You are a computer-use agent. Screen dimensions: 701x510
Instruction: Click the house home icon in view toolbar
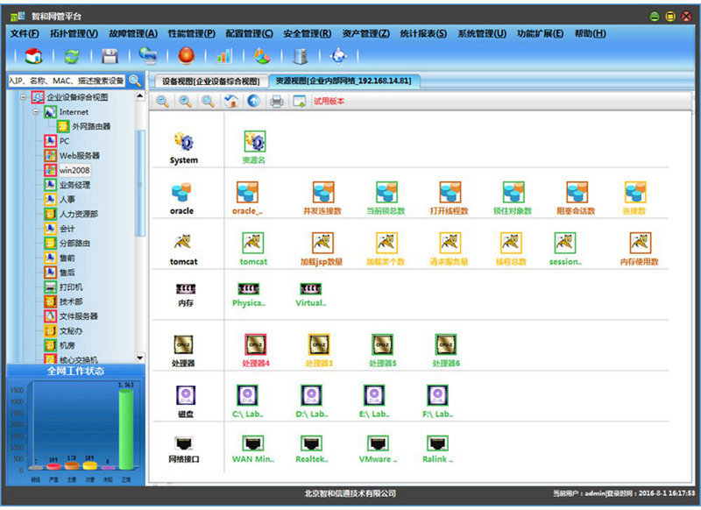click(231, 102)
